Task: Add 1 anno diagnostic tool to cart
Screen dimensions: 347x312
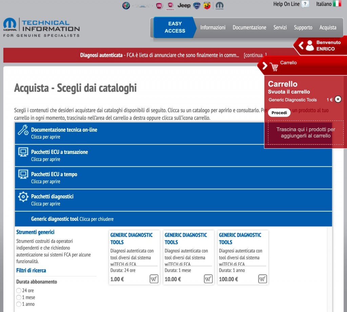Action: coord(262,279)
